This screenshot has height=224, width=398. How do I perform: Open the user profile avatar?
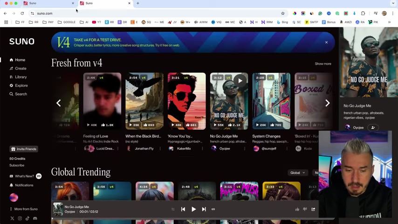14,197
